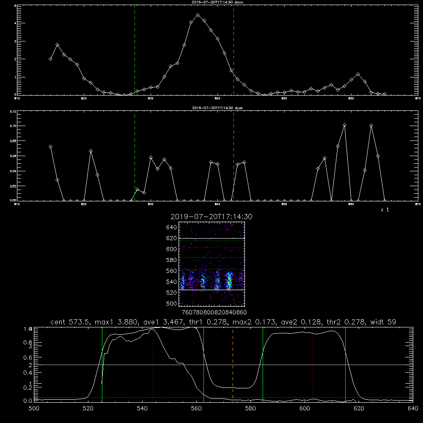423x423 pixels.
Task: Click the orange dashed center line in profile plot
Action: [233, 364]
